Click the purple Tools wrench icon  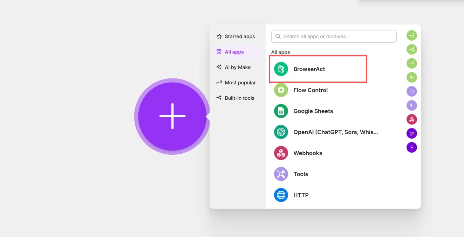(x=281, y=174)
